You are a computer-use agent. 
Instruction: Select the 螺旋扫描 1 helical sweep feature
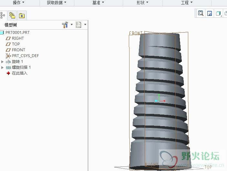pos(21,67)
